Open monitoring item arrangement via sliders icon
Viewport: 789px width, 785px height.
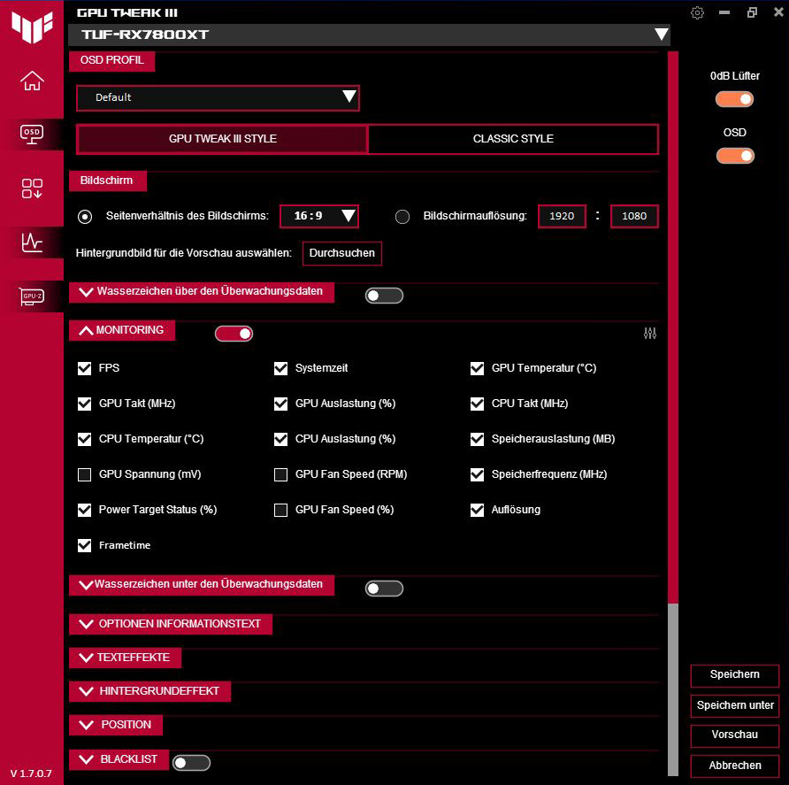[x=650, y=334]
